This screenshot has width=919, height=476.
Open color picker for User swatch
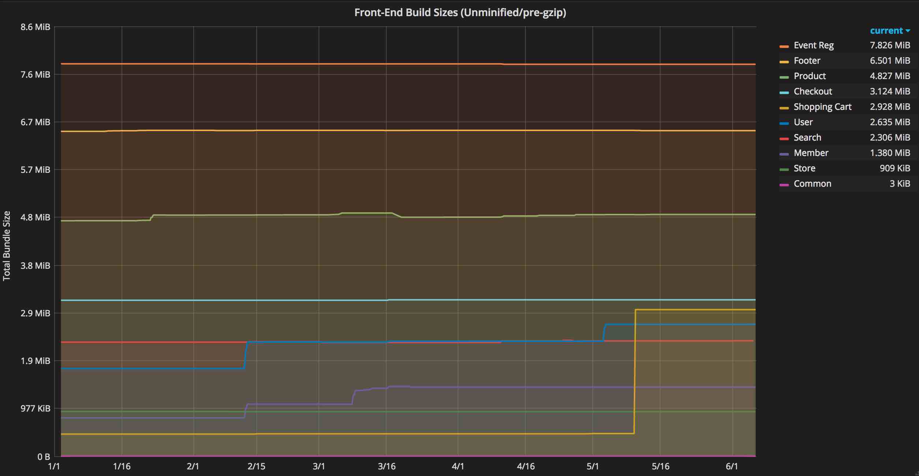pyautogui.click(x=784, y=123)
